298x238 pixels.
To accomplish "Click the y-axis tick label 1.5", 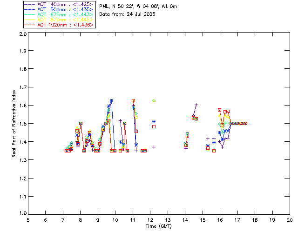I will coord(23,124).
